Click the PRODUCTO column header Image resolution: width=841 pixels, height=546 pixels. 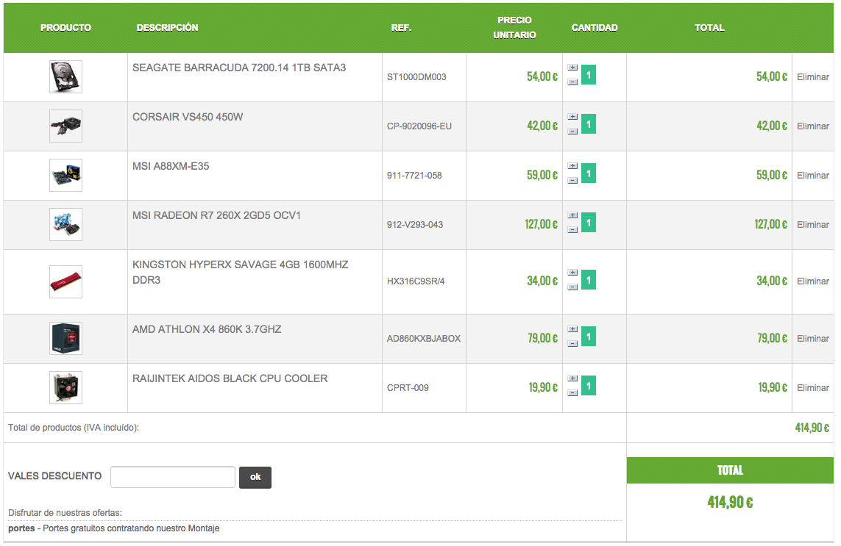click(65, 27)
